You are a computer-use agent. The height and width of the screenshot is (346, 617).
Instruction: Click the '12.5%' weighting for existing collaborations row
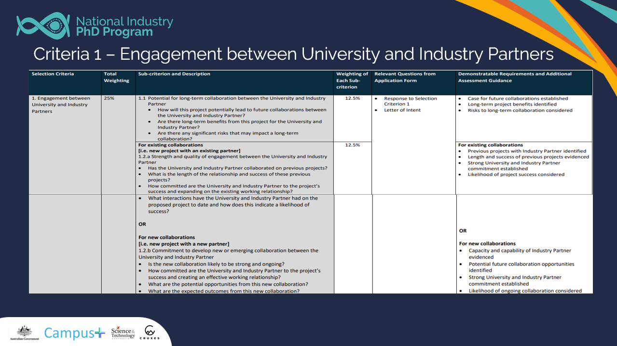click(x=352, y=145)
